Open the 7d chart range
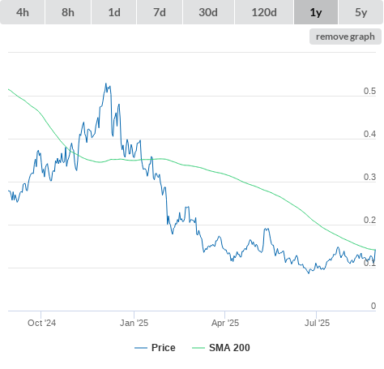 coord(160,12)
